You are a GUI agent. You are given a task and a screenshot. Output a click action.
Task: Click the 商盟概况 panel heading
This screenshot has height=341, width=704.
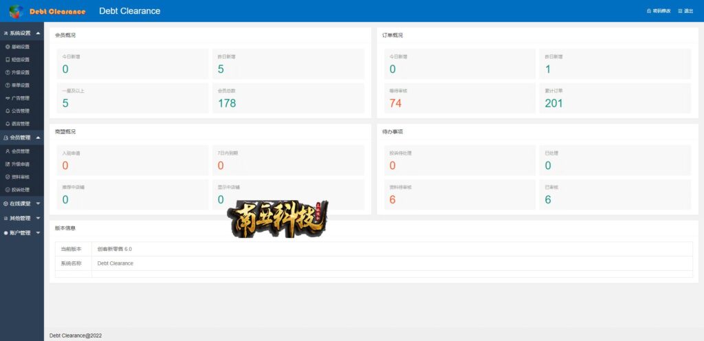tap(65, 132)
